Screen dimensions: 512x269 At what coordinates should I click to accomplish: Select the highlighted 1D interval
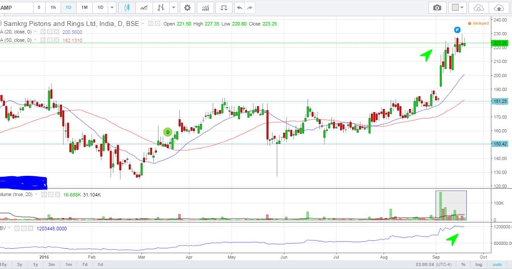point(69,7)
